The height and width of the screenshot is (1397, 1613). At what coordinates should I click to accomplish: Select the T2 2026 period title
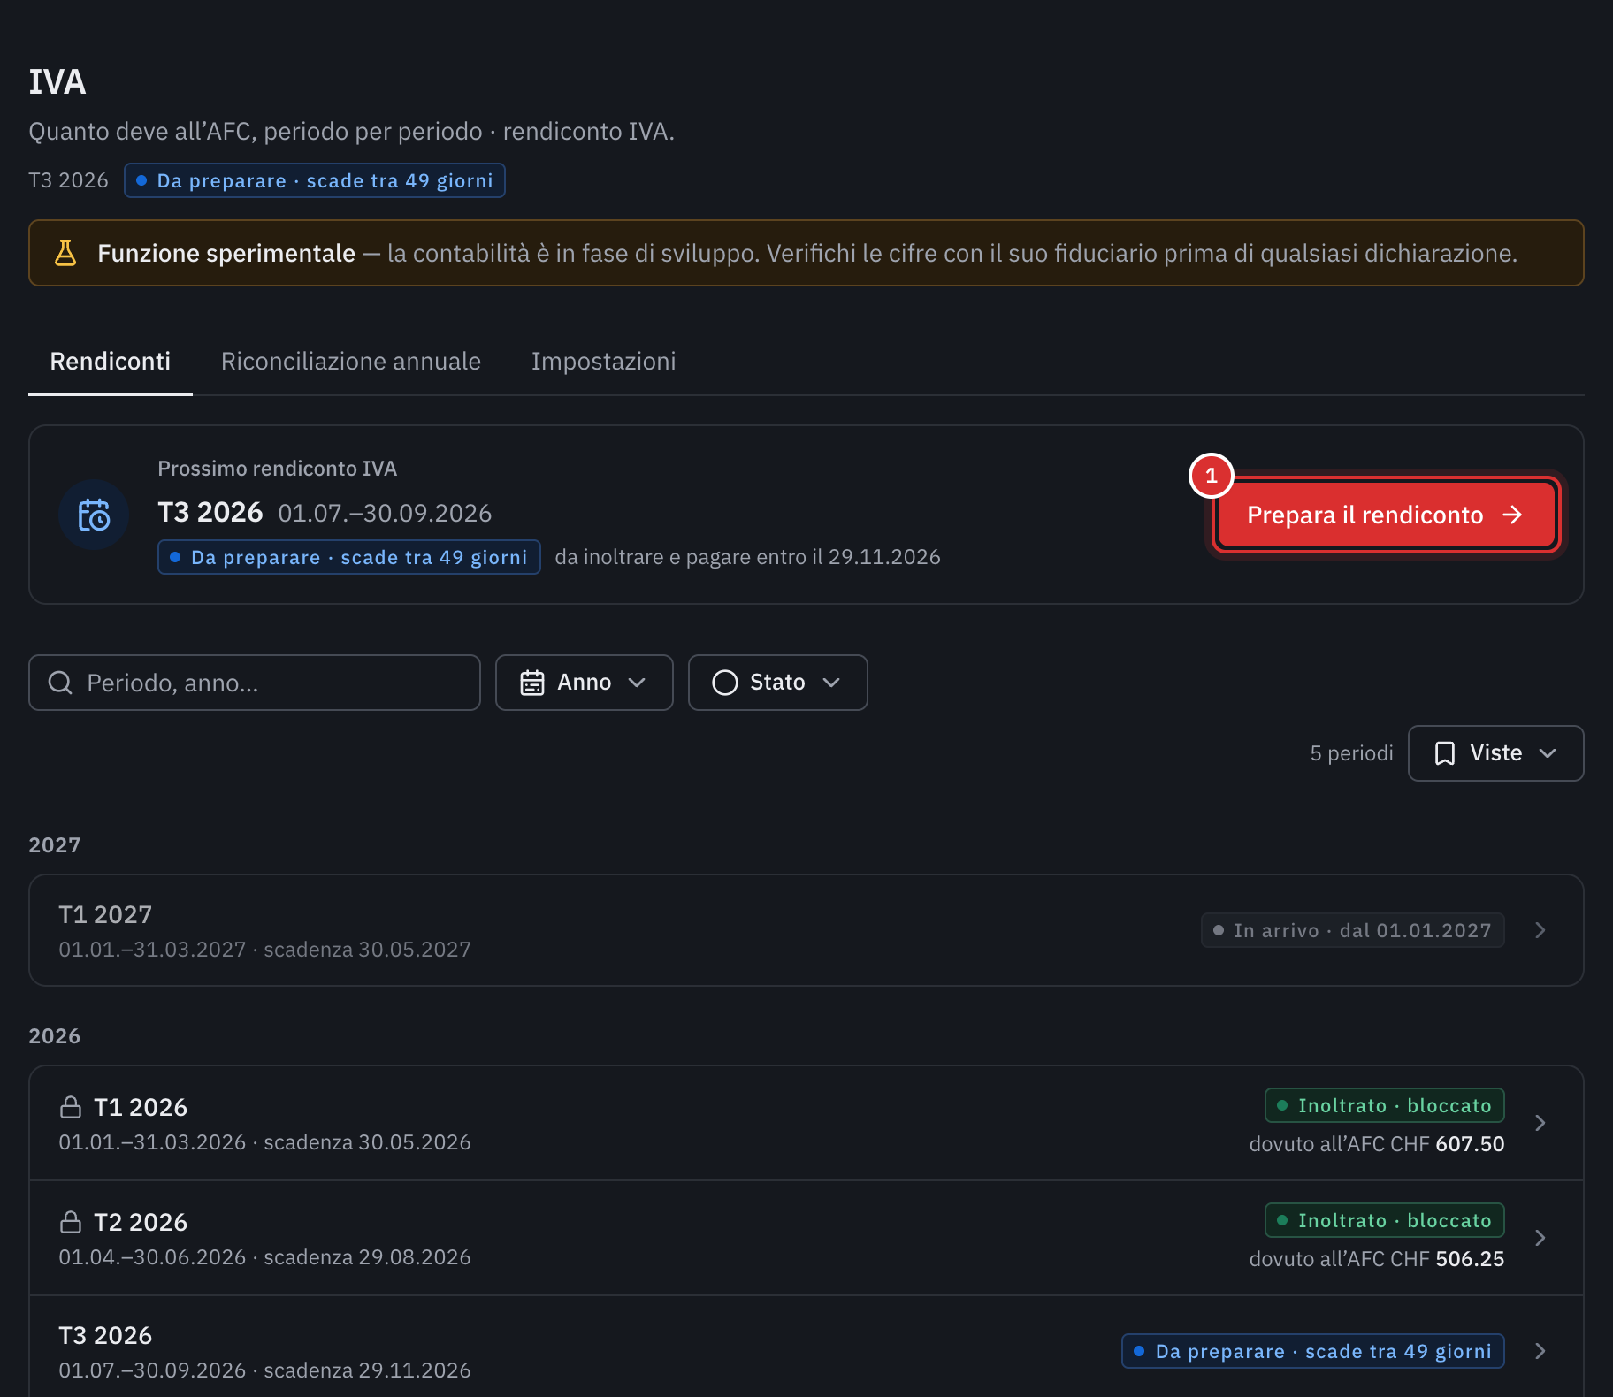coord(141,1222)
